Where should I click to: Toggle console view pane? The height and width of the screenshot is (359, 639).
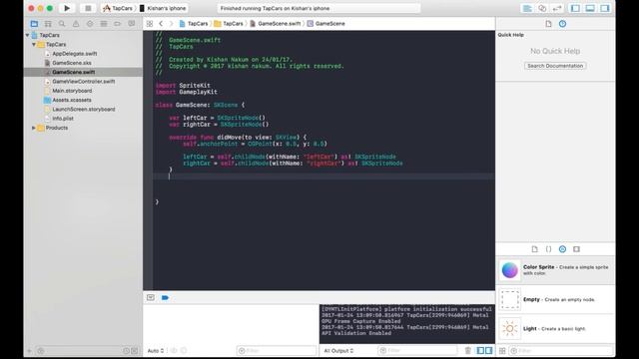pos(488,350)
